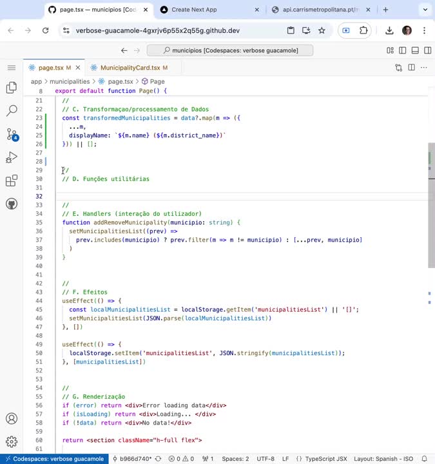This screenshot has height=464, width=435.
Task: Close the Create Next App browser tab
Action: (257, 10)
